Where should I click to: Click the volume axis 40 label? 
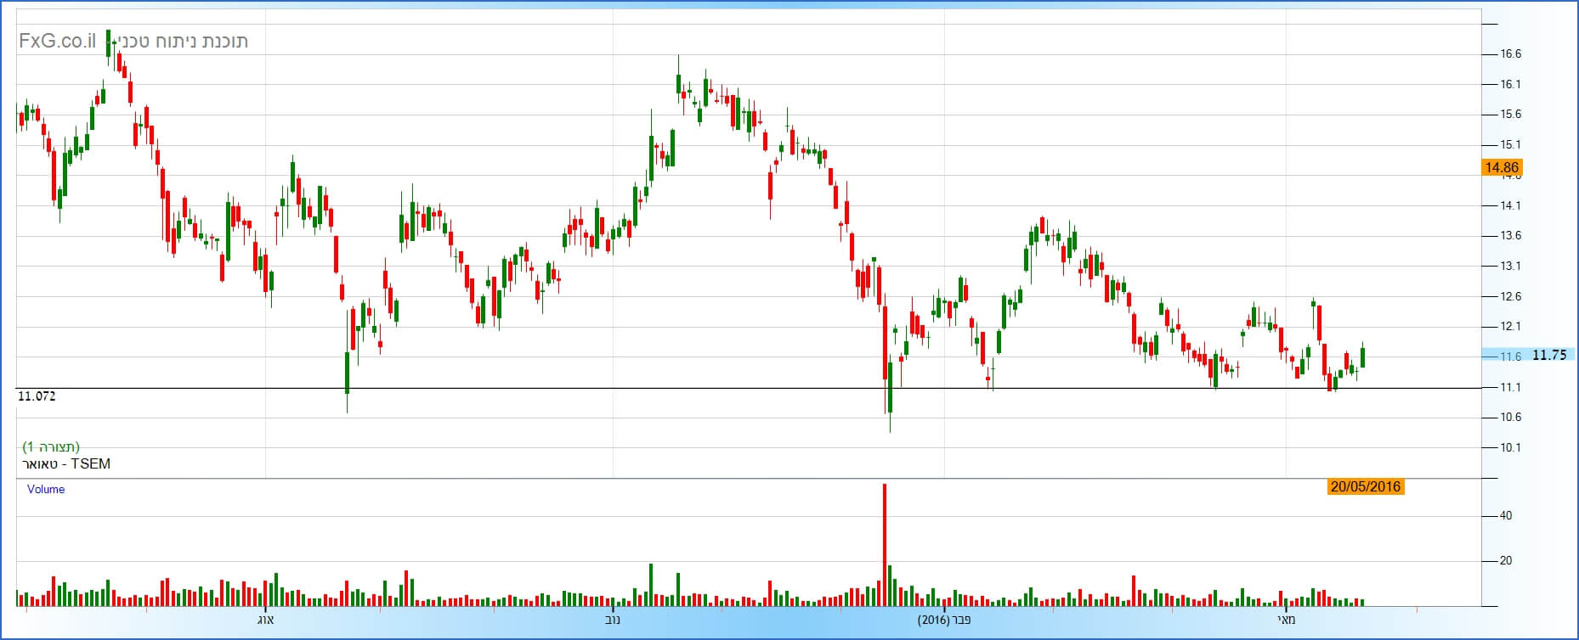pyautogui.click(x=1505, y=515)
